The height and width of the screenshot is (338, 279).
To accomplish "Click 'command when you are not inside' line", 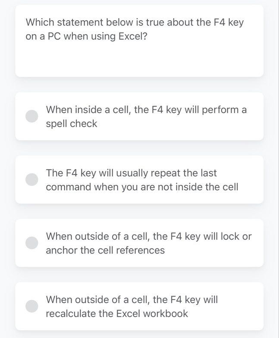I will (x=142, y=187).
